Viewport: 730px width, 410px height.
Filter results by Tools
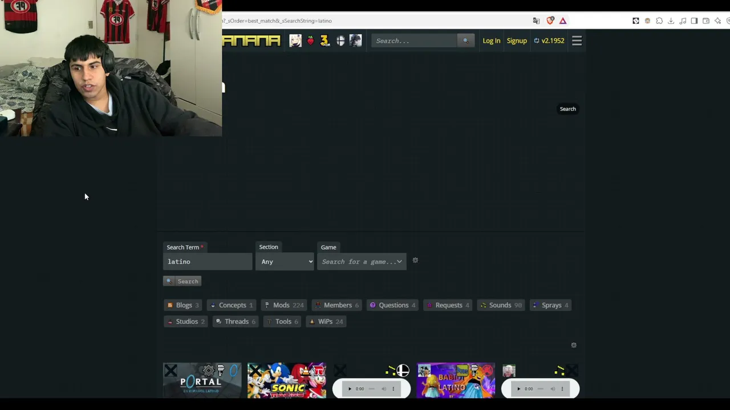(x=283, y=322)
